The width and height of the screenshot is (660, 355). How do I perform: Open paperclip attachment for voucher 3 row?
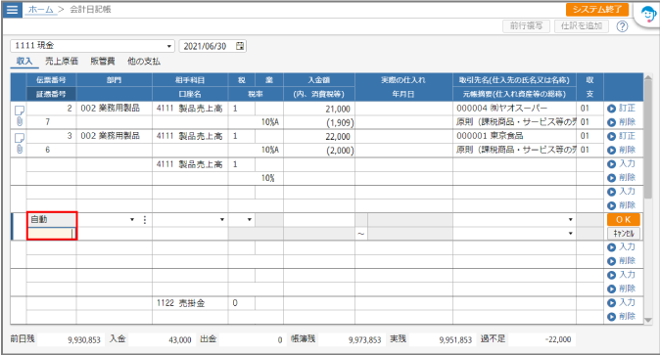20,149
